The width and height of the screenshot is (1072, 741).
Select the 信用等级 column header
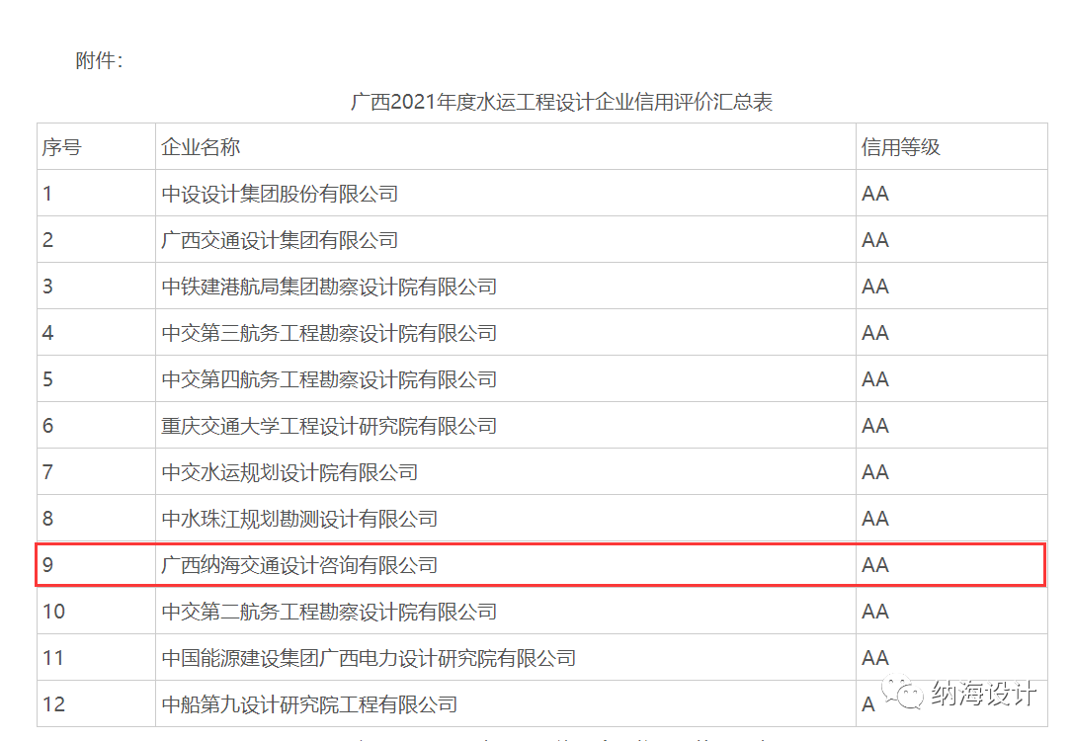[x=900, y=147]
